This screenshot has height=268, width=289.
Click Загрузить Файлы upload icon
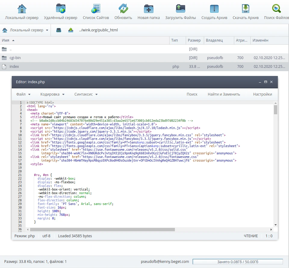click(180, 9)
